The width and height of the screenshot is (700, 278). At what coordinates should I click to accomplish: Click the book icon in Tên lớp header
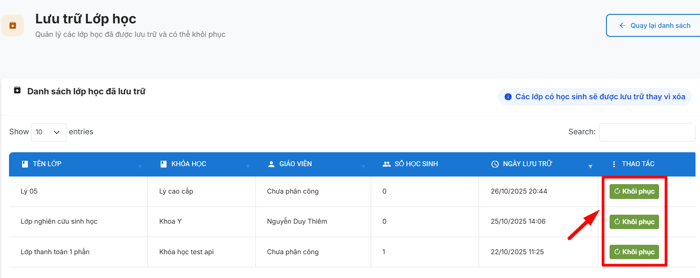pyautogui.click(x=25, y=164)
